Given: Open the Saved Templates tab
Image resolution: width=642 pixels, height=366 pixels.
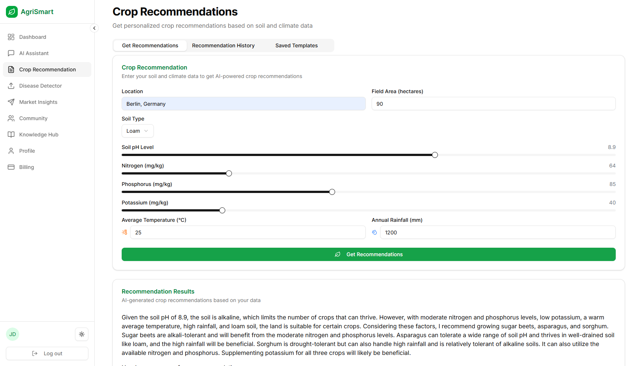Looking at the screenshot, I should [297, 45].
